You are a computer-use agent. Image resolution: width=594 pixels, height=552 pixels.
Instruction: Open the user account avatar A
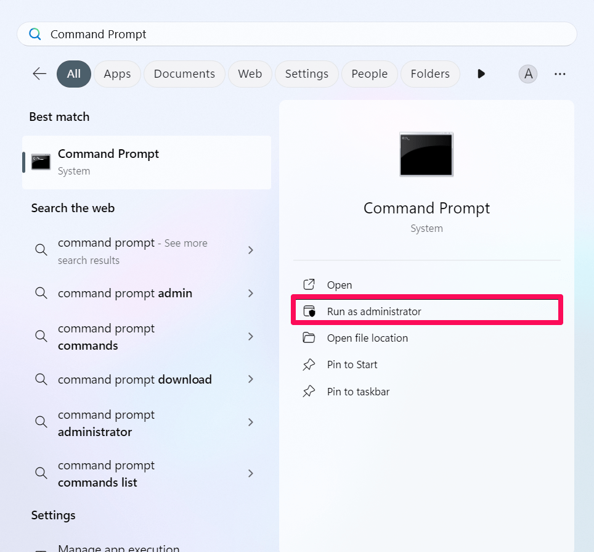pos(527,73)
